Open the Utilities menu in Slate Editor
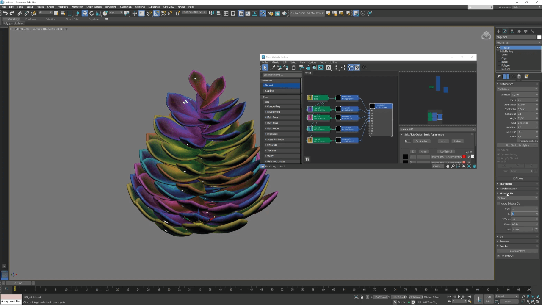This screenshot has width=542, height=305. tap(333, 62)
